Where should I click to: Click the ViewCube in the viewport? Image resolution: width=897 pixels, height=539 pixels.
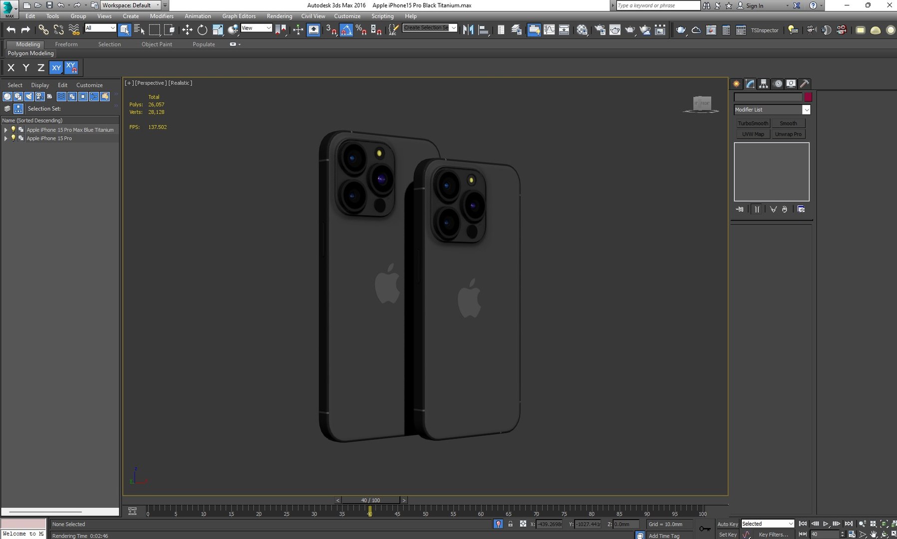[701, 104]
